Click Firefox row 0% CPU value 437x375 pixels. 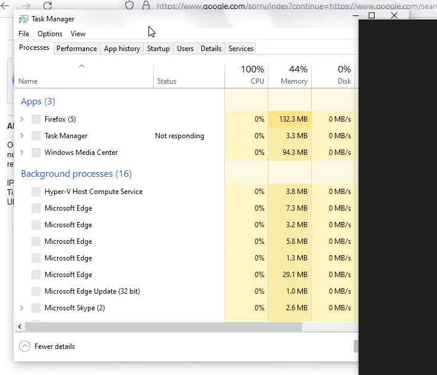click(x=259, y=119)
